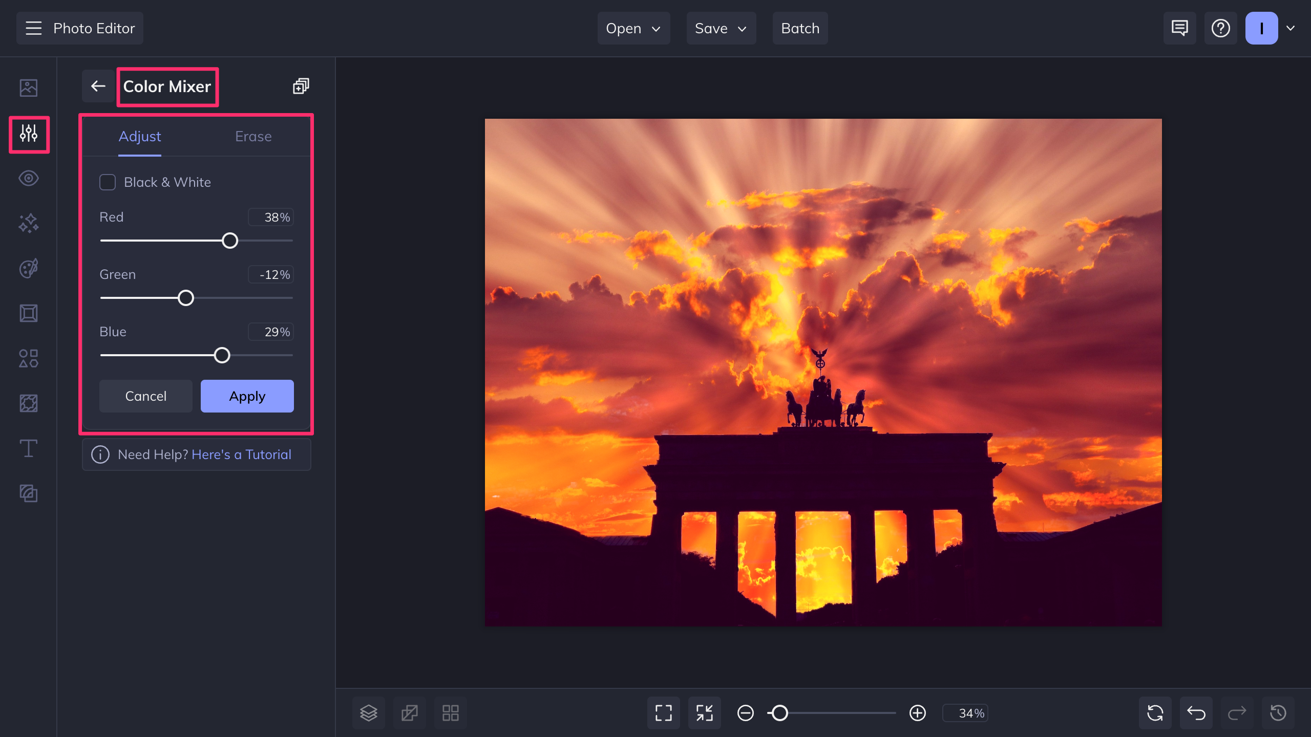Click the zoom percentage field showing 34%
This screenshot has height=737, width=1311.
[x=966, y=712]
